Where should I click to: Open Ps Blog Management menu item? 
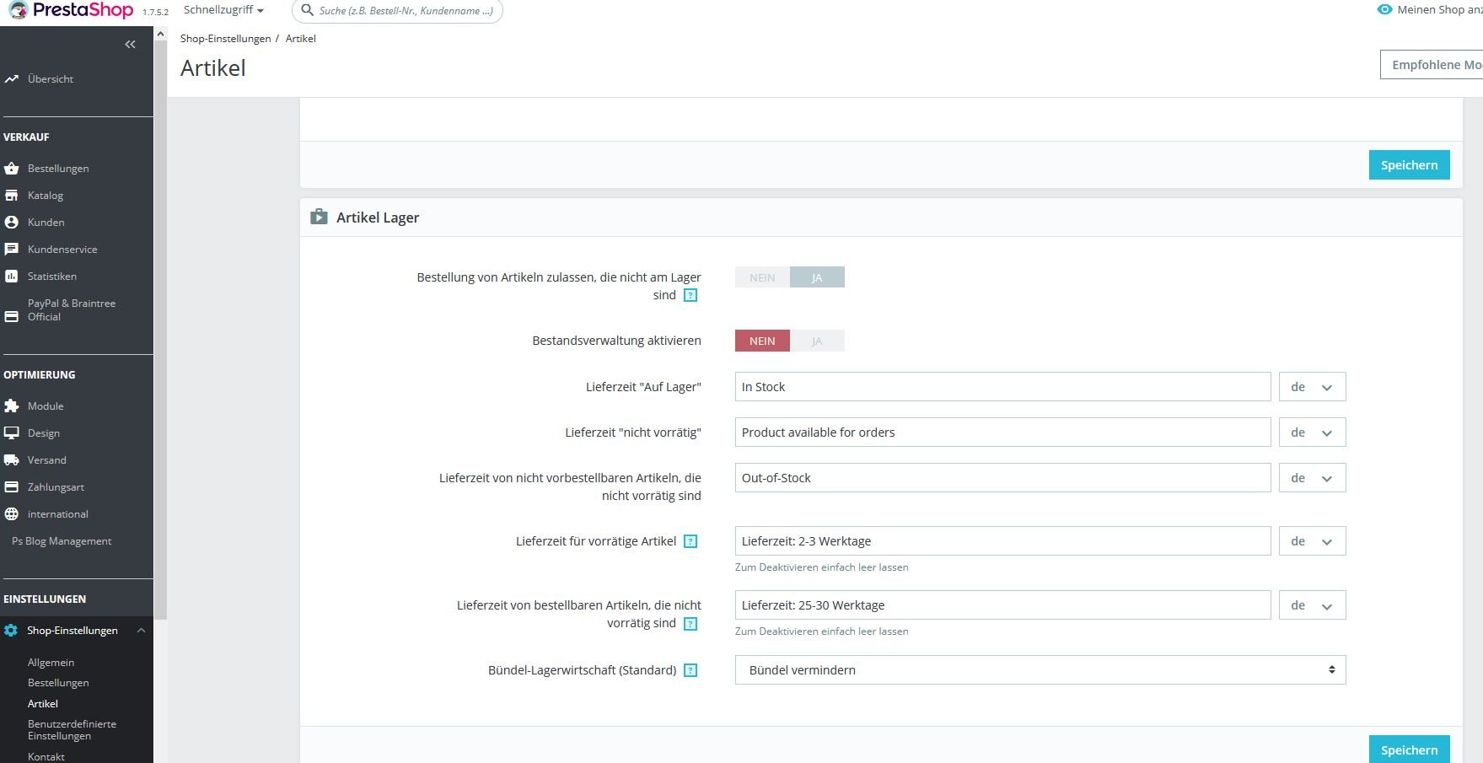(x=62, y=541)
